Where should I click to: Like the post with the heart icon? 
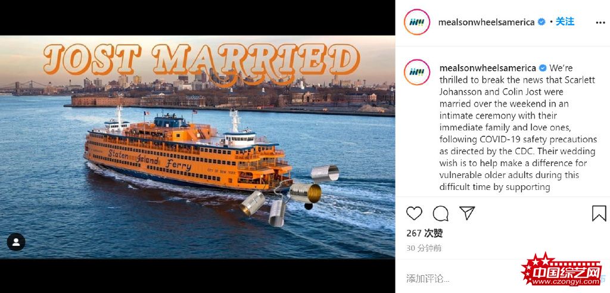click(414, 213)
